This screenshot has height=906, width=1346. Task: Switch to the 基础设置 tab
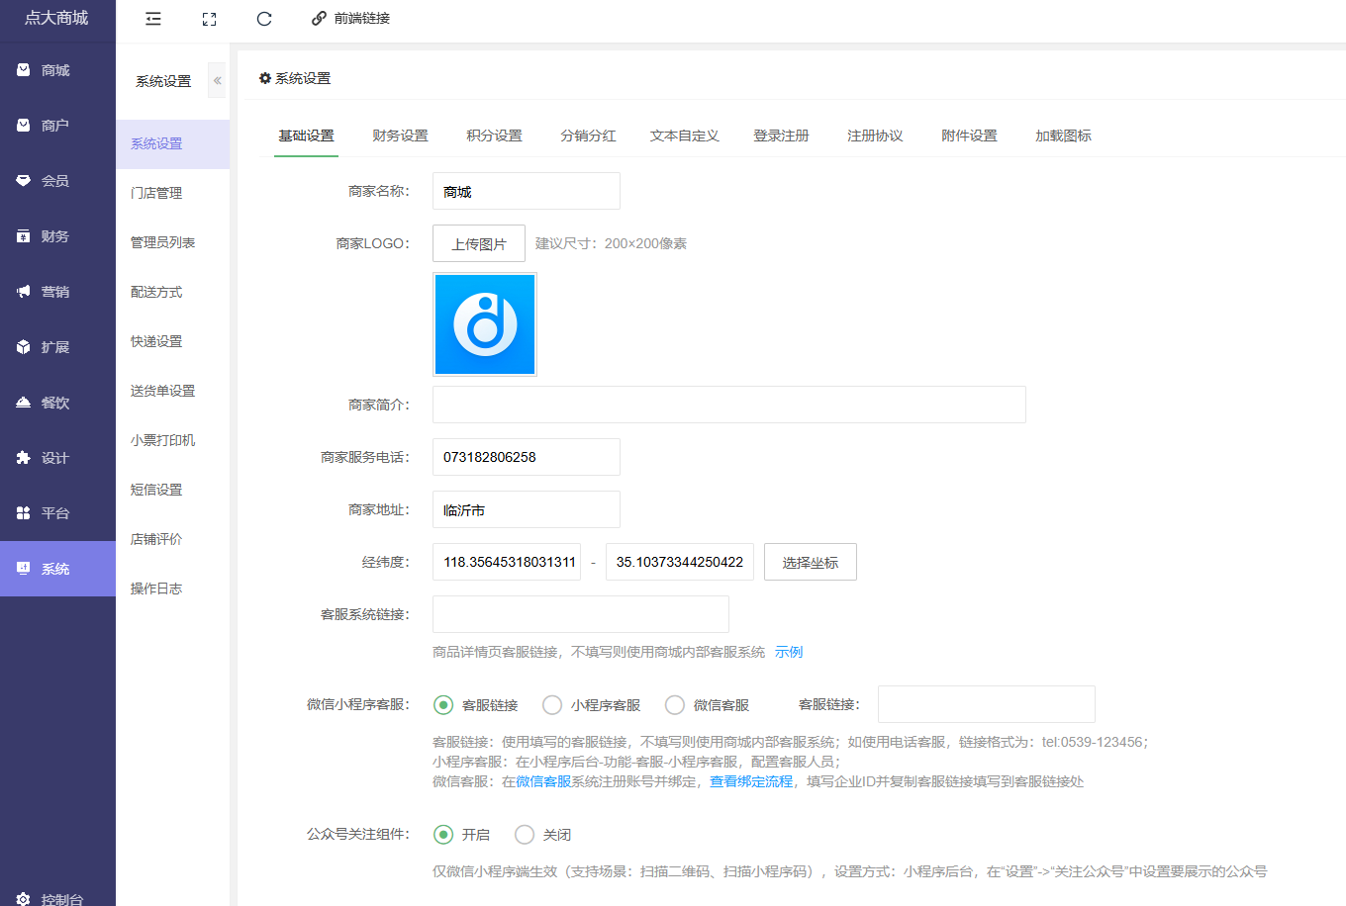coord(306,136)
